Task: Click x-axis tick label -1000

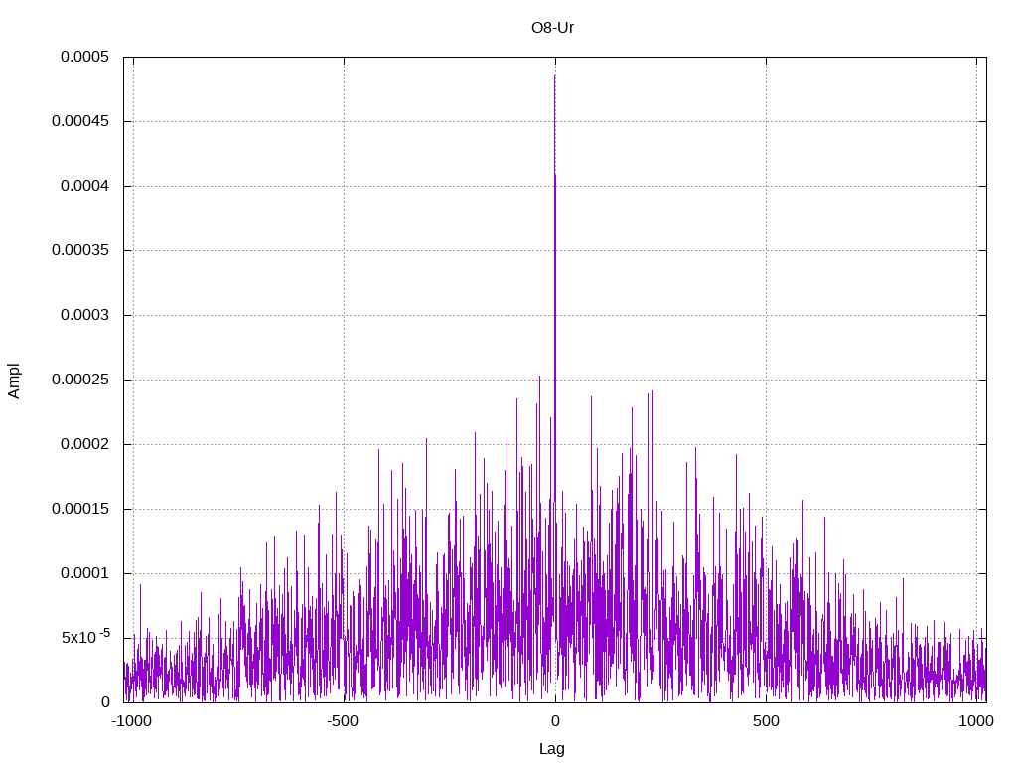Action: click(132, 721)
